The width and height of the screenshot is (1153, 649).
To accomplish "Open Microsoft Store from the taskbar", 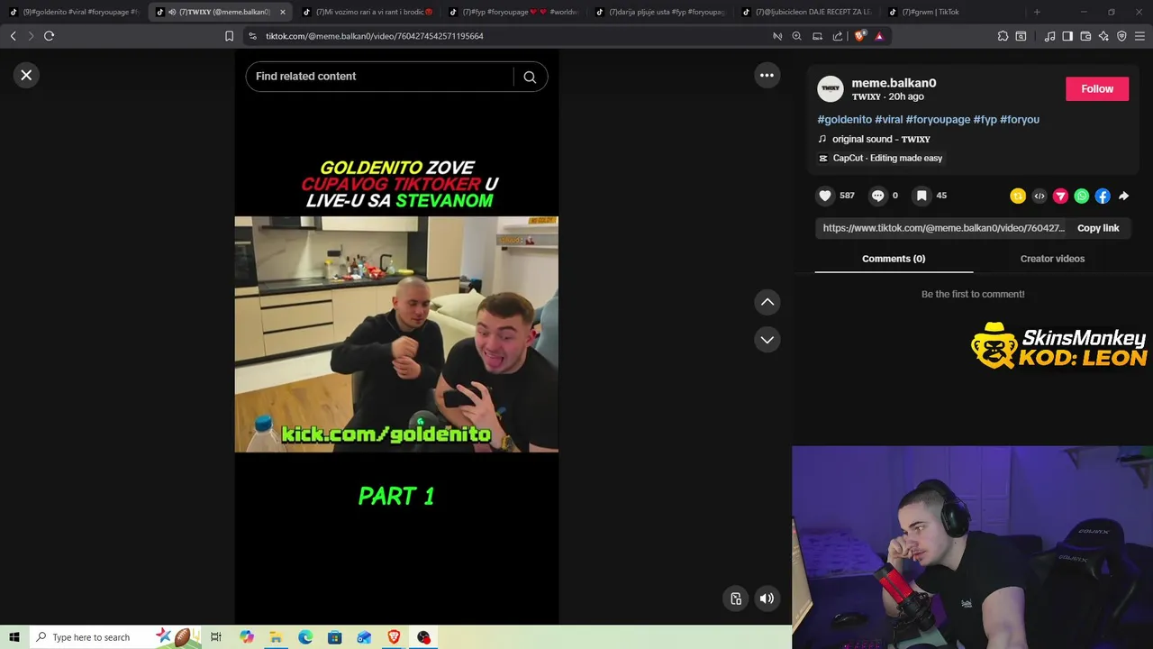I will tap(334, 637).
